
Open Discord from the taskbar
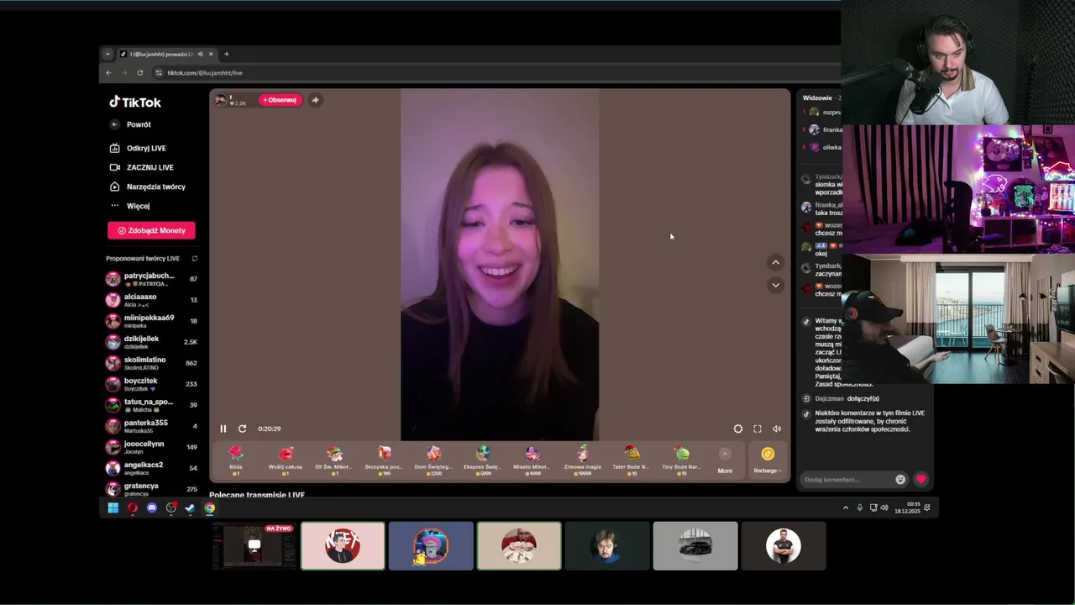tap(152, 508)
